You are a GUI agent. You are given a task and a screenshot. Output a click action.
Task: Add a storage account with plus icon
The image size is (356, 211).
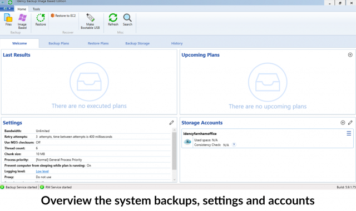pos(343,123)
